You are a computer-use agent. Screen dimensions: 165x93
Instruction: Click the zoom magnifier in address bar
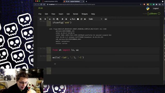(141, 4)
